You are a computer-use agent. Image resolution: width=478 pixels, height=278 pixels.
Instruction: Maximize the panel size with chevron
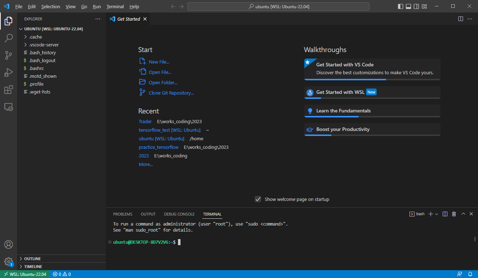pyautogui.click(x=463, y=214)
